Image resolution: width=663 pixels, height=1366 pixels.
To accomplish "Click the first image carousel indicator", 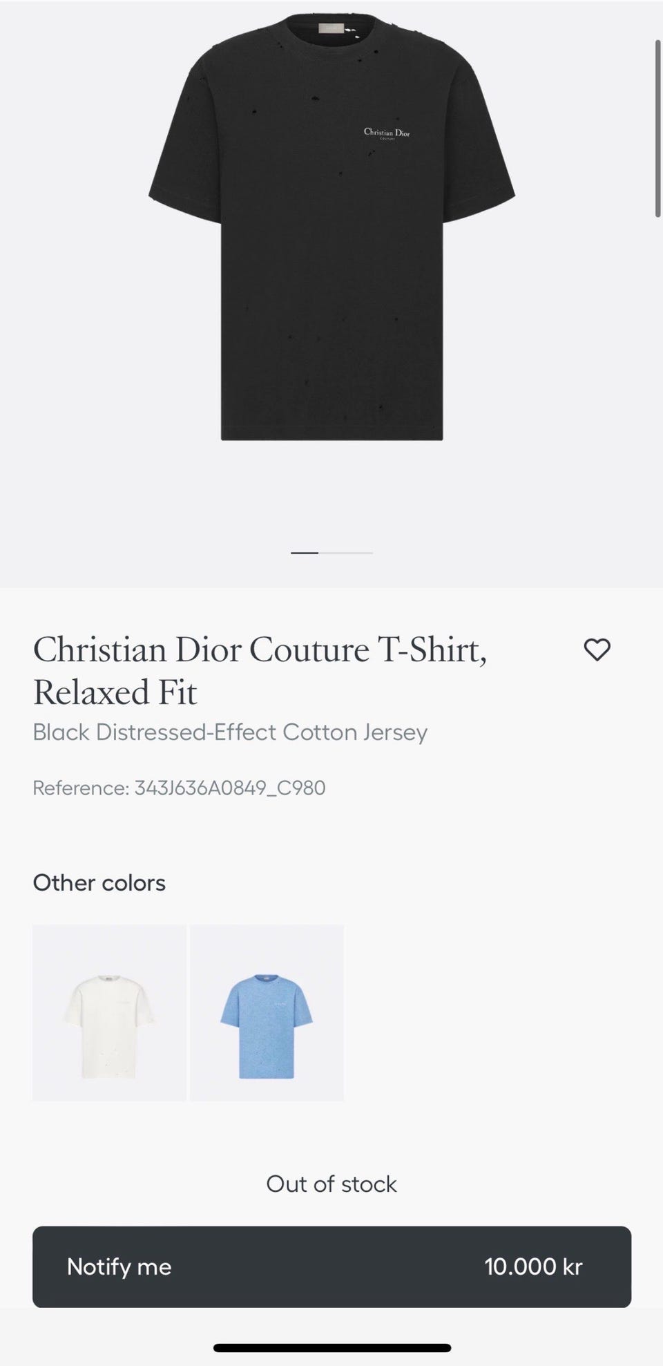I will point(305,553).
